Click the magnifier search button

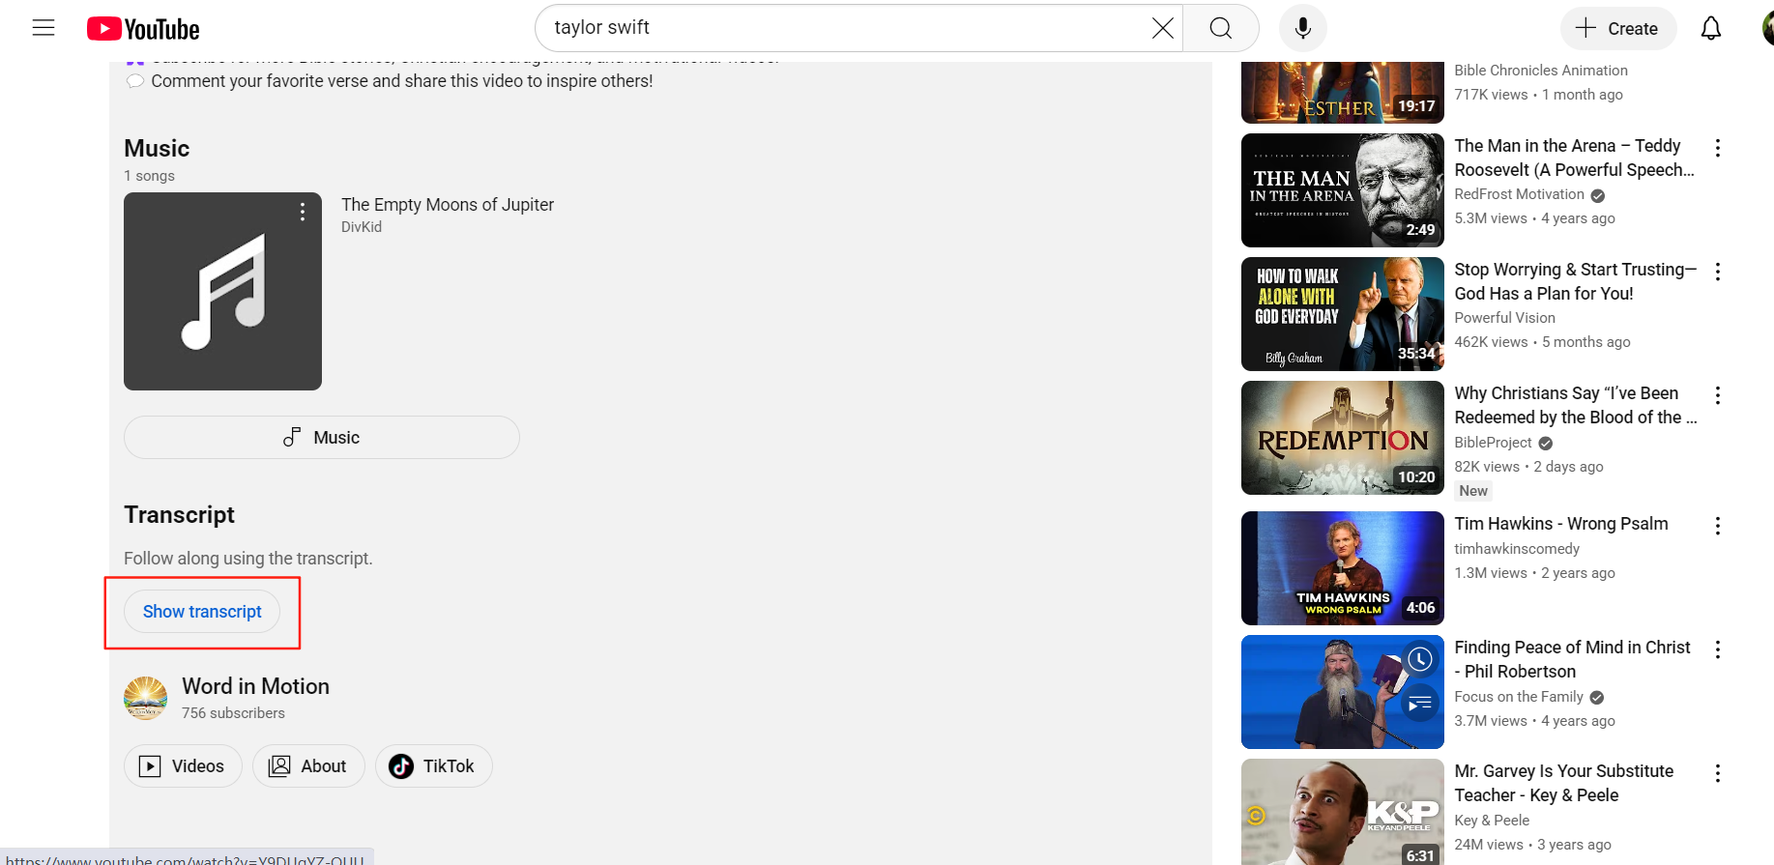[1221, 28]
